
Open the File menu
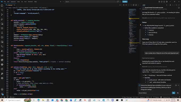(5, 2)
